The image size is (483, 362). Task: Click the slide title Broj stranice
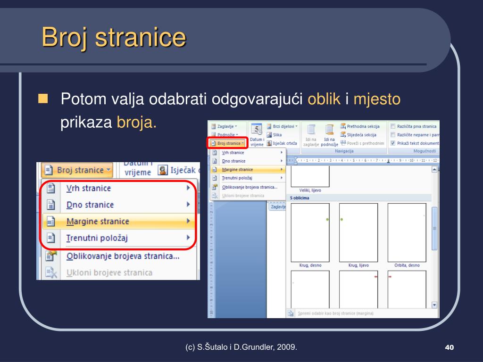click(x=114, y=37)
